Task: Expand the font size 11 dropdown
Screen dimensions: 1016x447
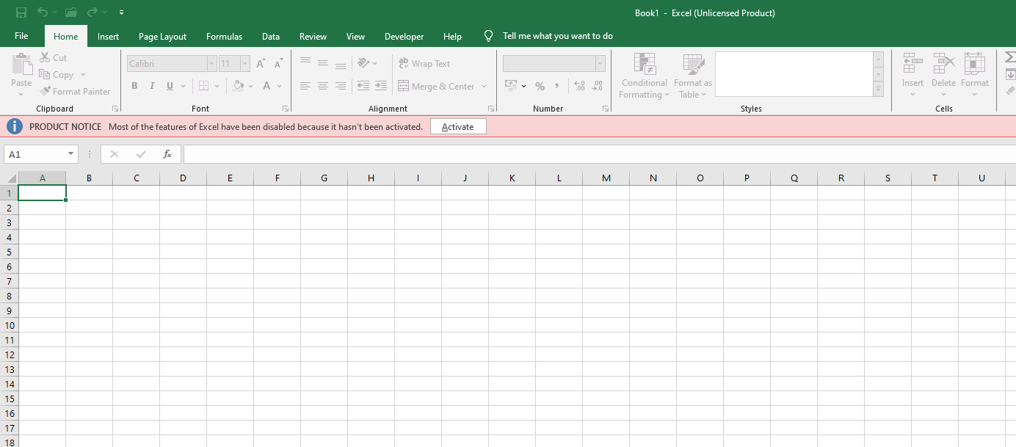Action: pyautogui.click(x=245, y=64)
